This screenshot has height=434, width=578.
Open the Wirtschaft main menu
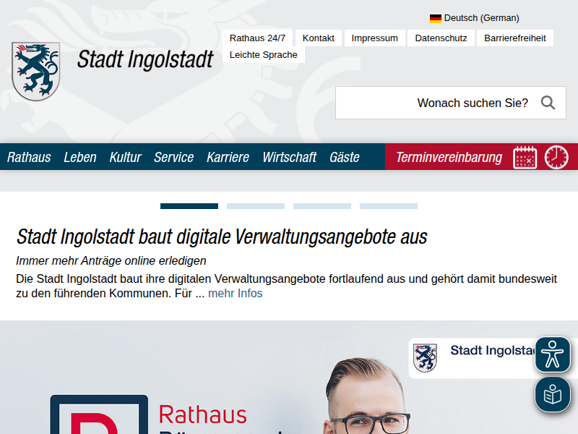[290, 157]
